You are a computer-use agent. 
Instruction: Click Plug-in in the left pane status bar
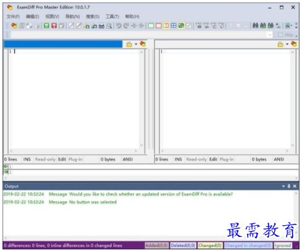[75, 159]
